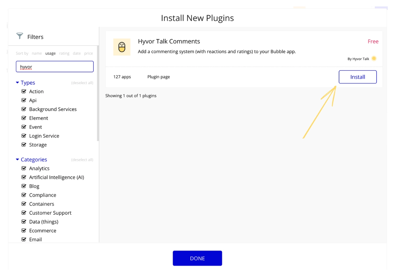Uncheck the Ecommerce category checkbox
The image size is (394, 276).
tap(24, 230)
